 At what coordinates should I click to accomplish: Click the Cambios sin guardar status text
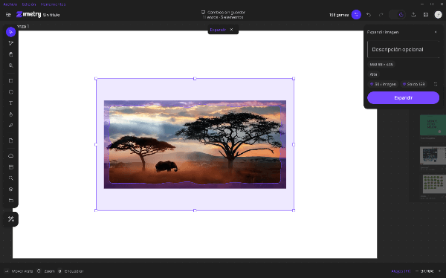pos(226,12)
